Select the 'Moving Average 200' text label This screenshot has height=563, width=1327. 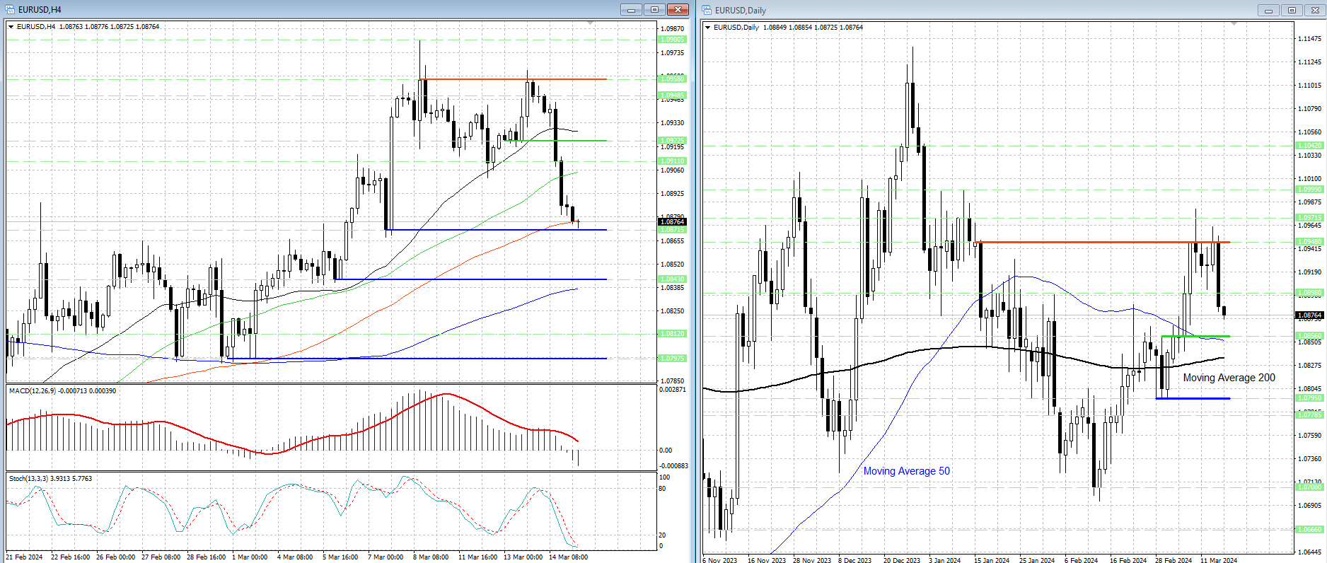point(1229,378)
